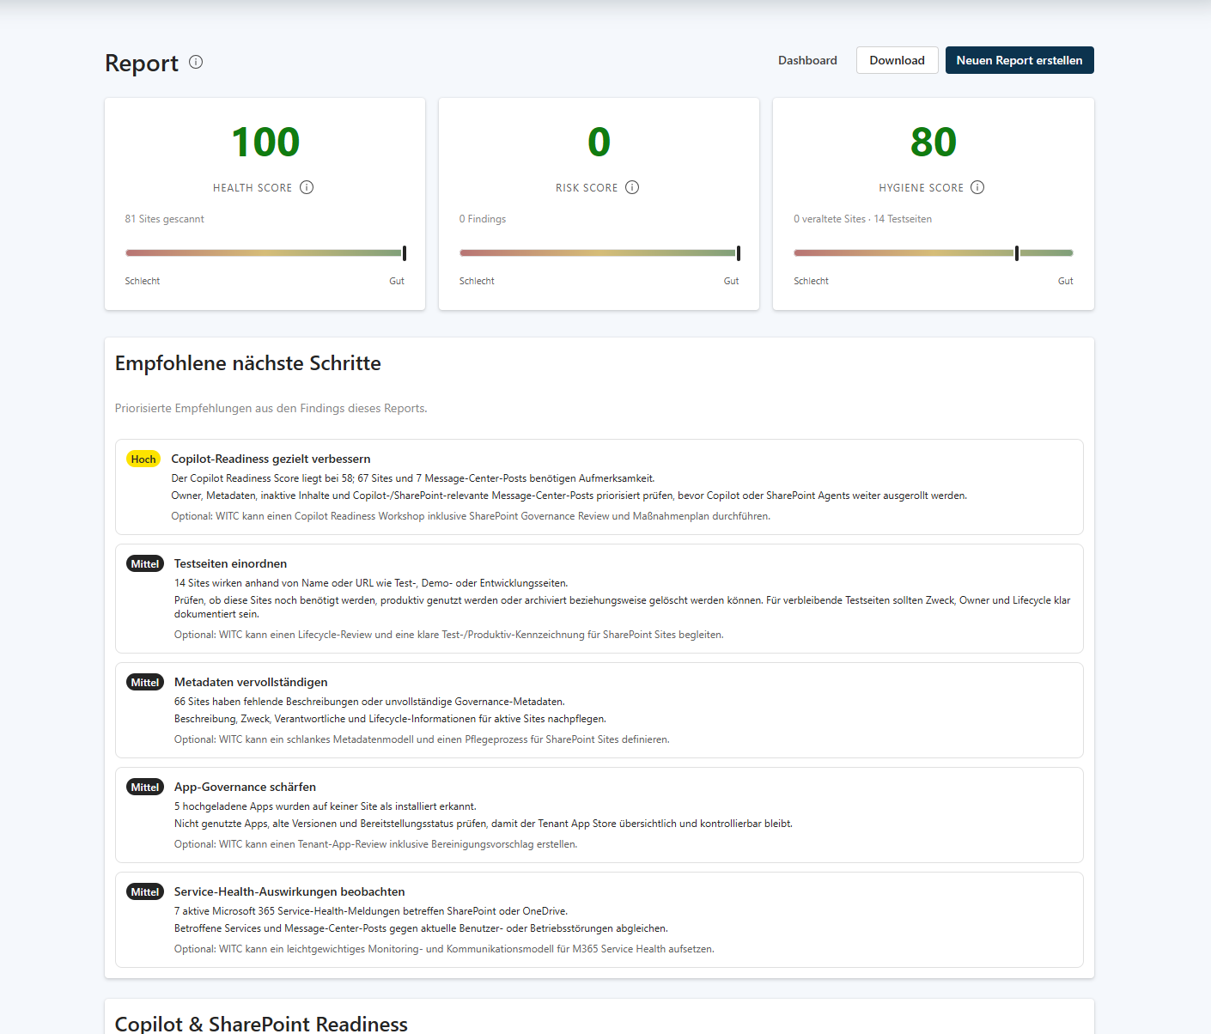Click the Mittel badge beside Service-Health-Auswirkungen
The width and height of the screenshot is (1211, 1034).
click(x=145, y=891)
